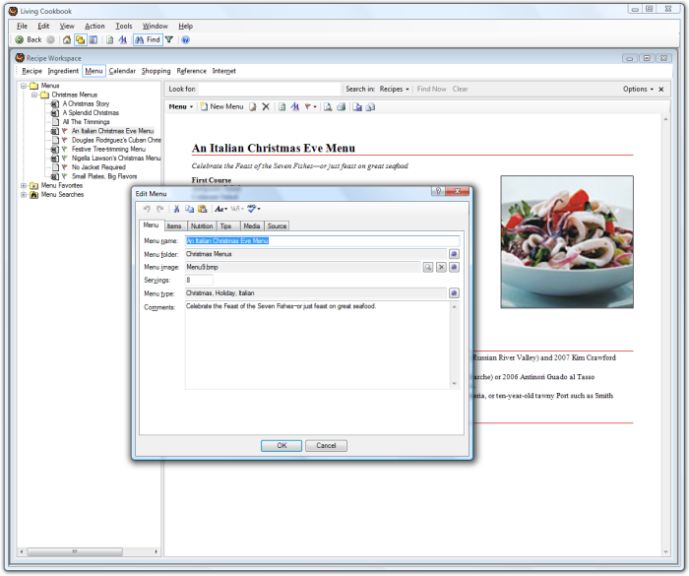Open the Recipe workspace tab

click(x=31, y=71)
